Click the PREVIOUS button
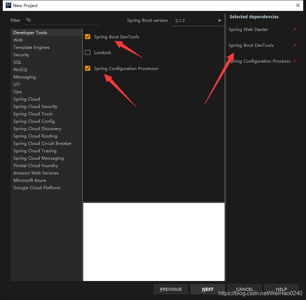Image resolution: width=306 pixels, height=300 pixels. pyautogui.click(x=171, y=289)
